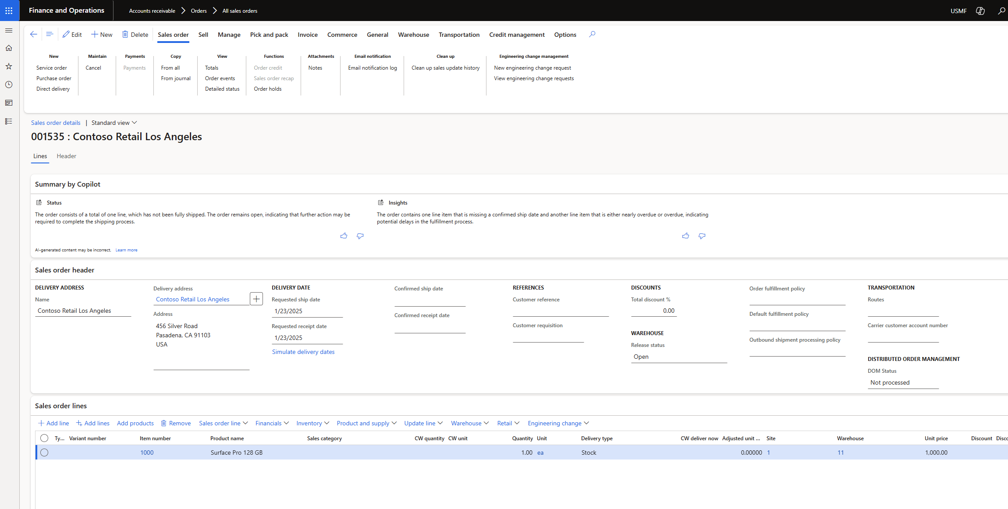1008x509 pixels.
Task: Click plus icon beside delivery address
Action: [256, 299]
